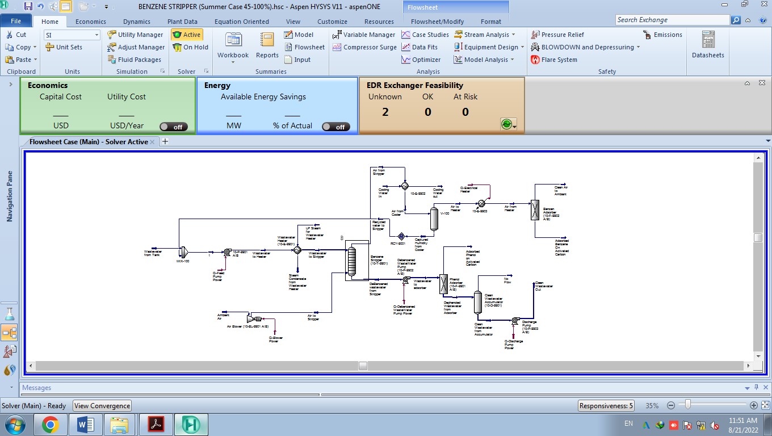Open Datasheets
This screenshot has width=772, height=436.
(708, 45)
